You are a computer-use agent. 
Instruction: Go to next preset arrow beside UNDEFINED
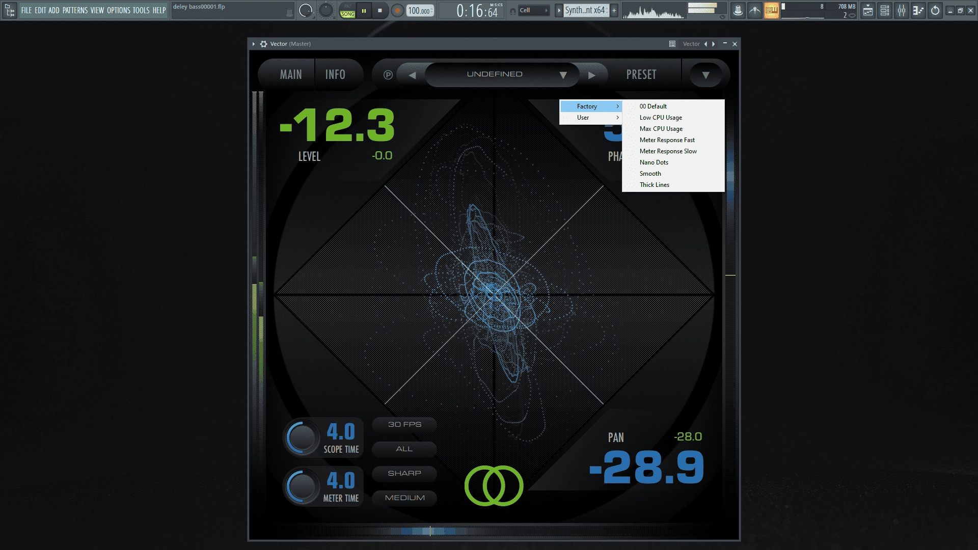tap(591, 75)
